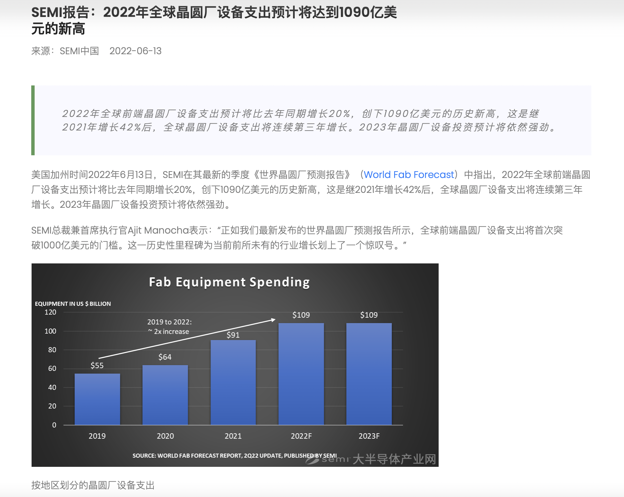Click the italic summary quote block

pyautogui.click(x=311, y=120)
